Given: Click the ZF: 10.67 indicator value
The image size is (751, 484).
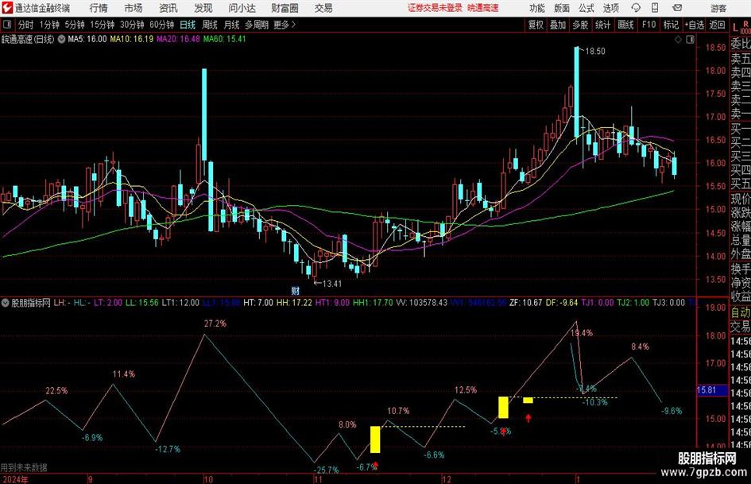Looking at the screenshot, I should 526,303.
